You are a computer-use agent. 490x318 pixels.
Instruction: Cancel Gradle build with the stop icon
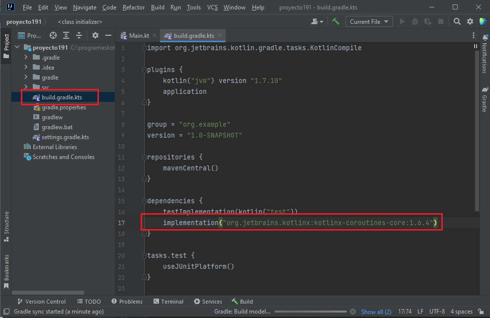tap(353, 312)
